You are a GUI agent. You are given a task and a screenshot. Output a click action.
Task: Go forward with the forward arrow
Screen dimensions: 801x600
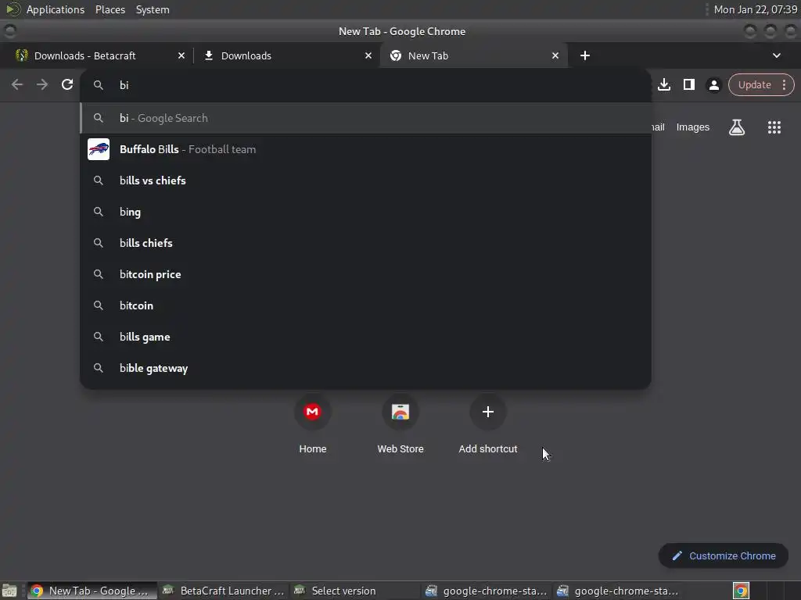[x=42, y=84]
